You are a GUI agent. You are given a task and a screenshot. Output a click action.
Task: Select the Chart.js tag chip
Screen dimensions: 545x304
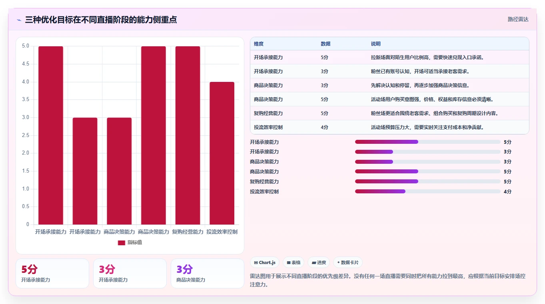click(265, 262)
